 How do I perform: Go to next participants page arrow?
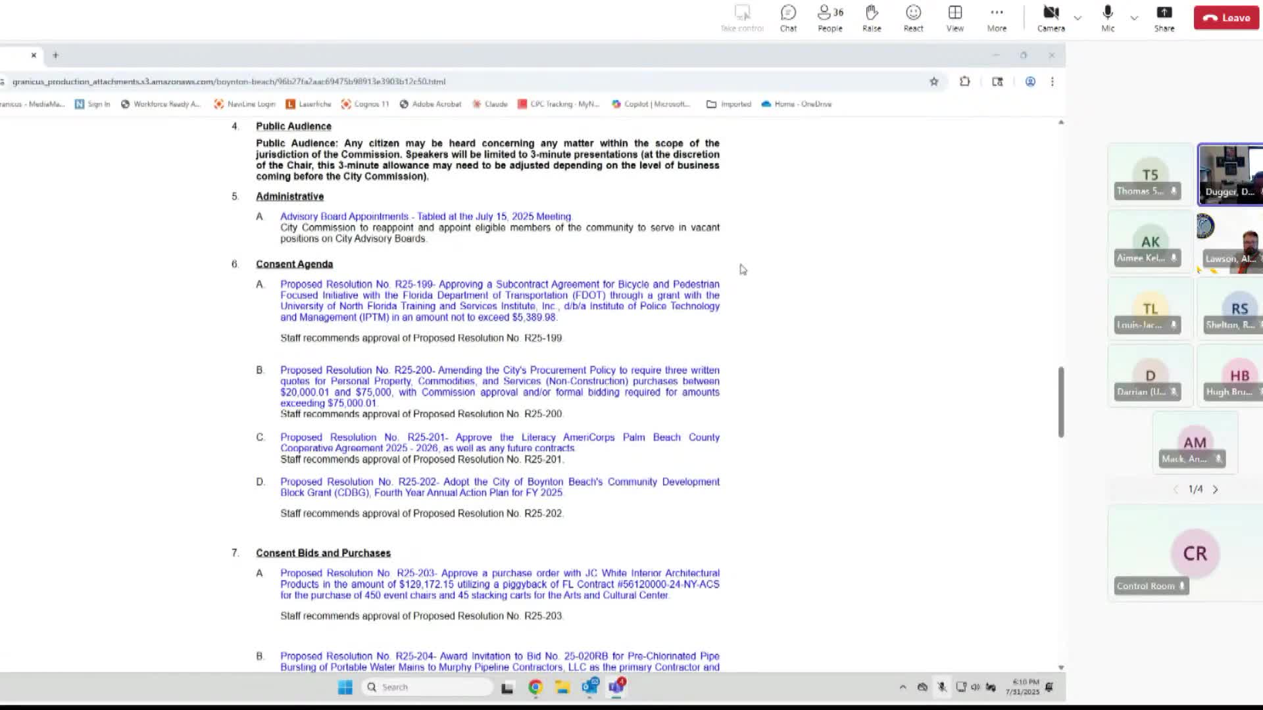[x=1215, y=489]
